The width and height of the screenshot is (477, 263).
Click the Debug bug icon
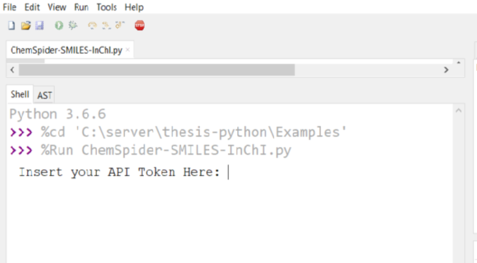tap(73, 26)
